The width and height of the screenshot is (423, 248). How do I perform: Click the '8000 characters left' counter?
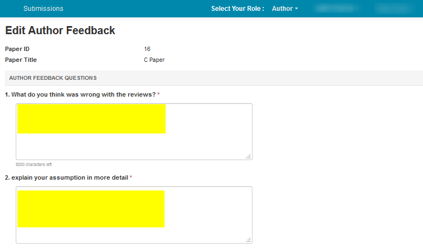[x=34, y=164]
